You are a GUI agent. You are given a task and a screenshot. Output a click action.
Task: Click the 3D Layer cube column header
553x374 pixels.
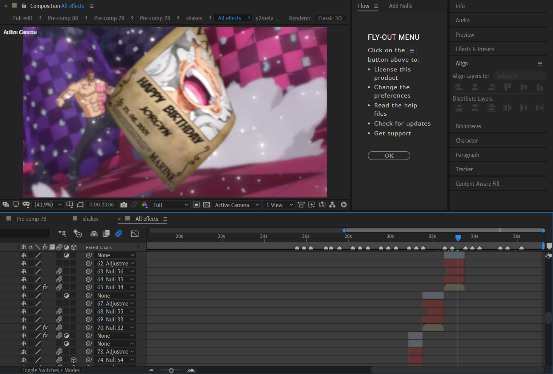(74, 247)
